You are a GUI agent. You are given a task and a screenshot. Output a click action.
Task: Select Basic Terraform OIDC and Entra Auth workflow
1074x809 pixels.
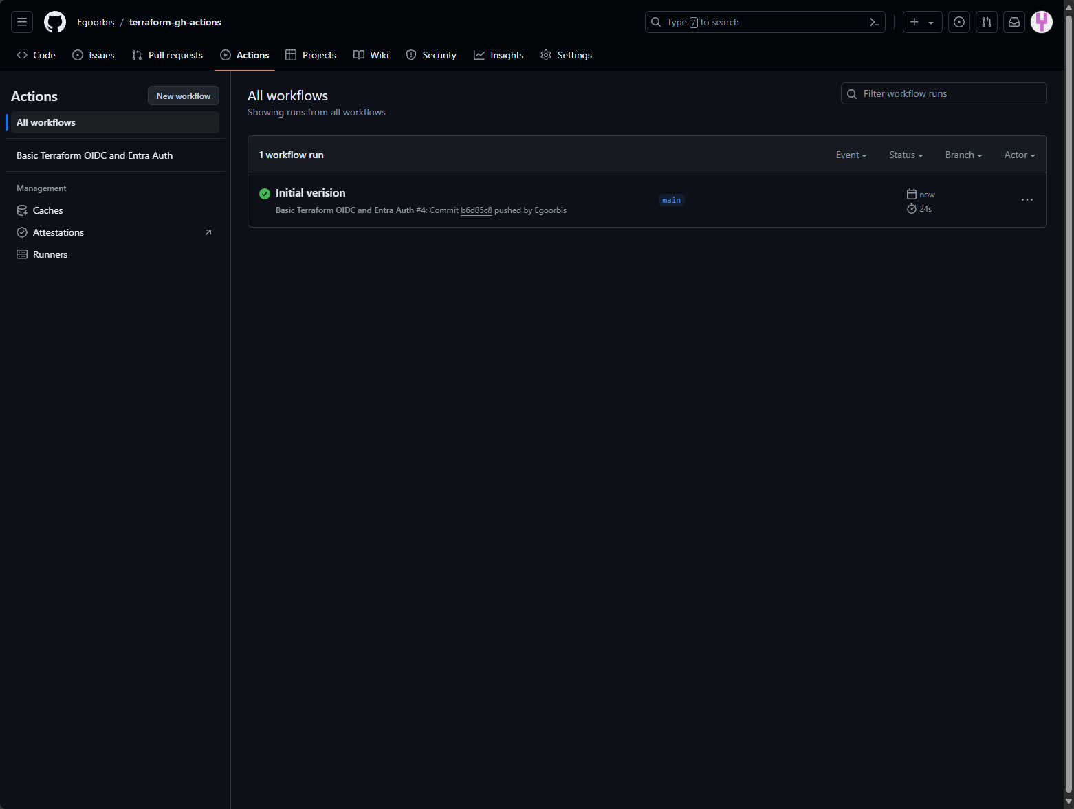click(95, 155)
